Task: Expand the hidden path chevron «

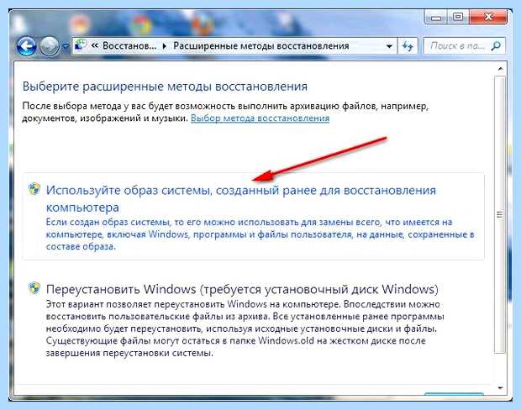Action: click(95, 45)
